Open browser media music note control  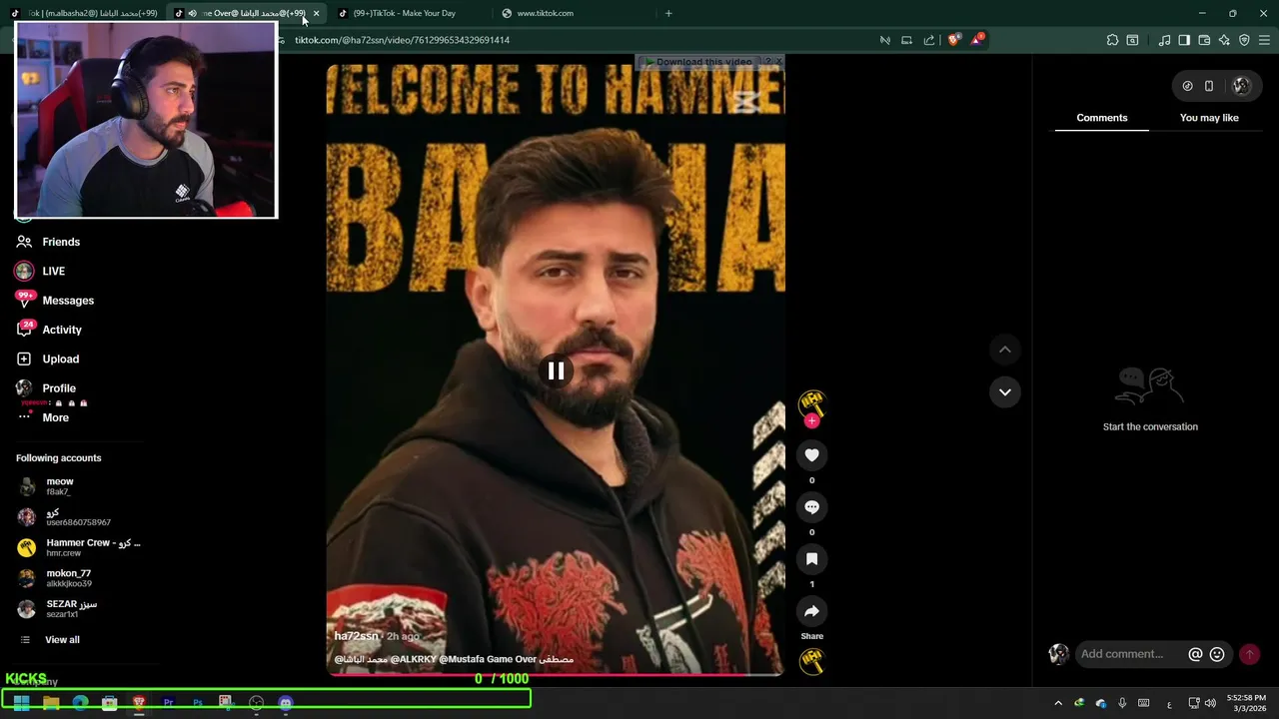1164,40
